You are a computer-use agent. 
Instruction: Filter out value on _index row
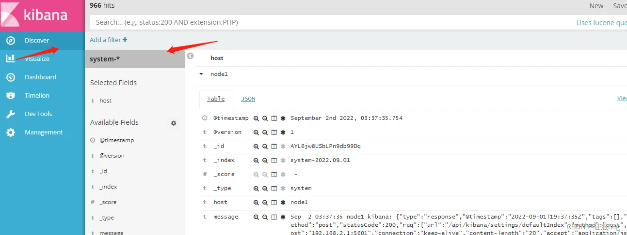pyautogui.click(x=265, y=160)
